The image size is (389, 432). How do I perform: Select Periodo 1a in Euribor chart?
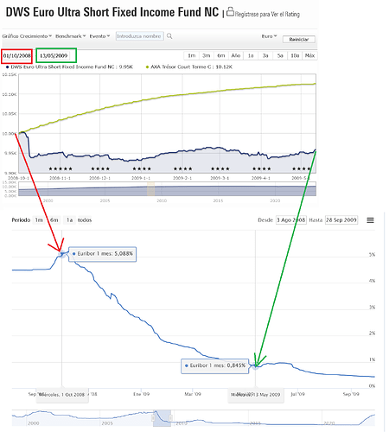(x=69, y=220)
